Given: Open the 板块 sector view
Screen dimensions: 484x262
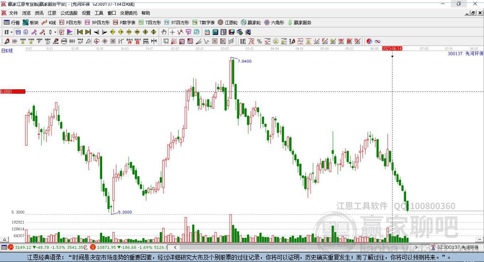Looking at the screenshot, I should (x=30, y=23).
